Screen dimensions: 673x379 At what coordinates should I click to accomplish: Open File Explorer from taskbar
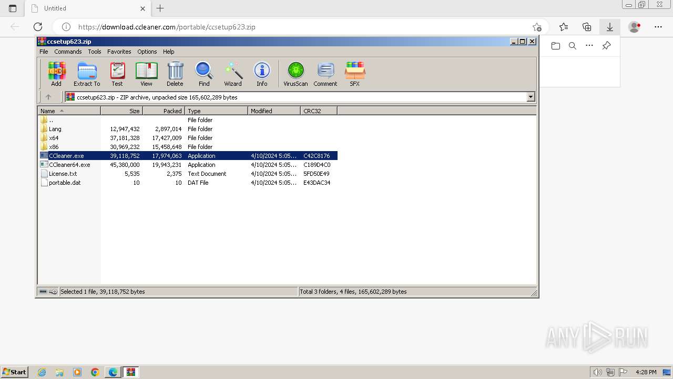(59, 372)
